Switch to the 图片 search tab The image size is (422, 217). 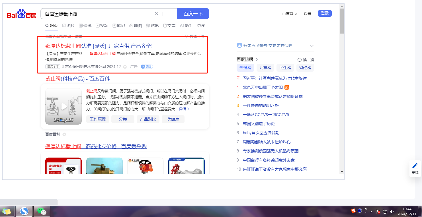(68, 26)
